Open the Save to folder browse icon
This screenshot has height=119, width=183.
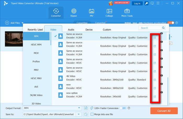coord(86,114)
